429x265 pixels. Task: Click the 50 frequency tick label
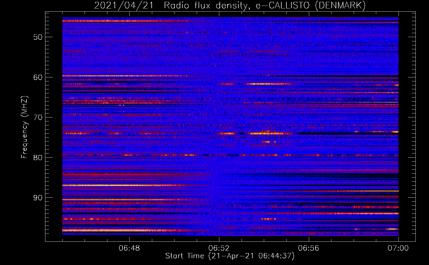(x=38, y=37)
